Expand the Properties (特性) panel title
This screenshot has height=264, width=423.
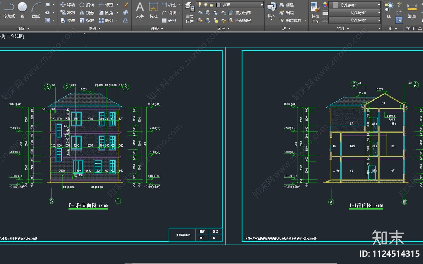click(343, 29)
